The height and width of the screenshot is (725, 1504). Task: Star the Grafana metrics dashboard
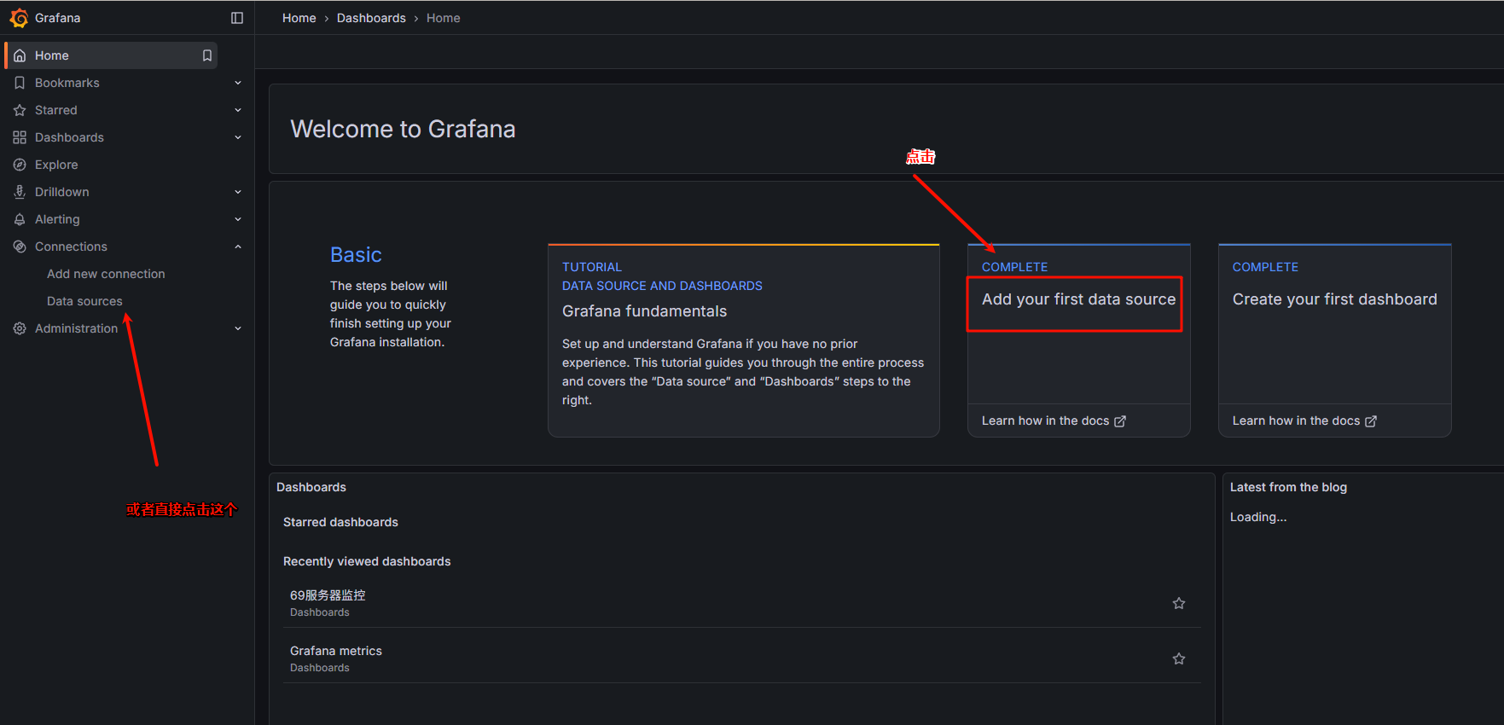pyautogui.click(x=1178, y=658)
